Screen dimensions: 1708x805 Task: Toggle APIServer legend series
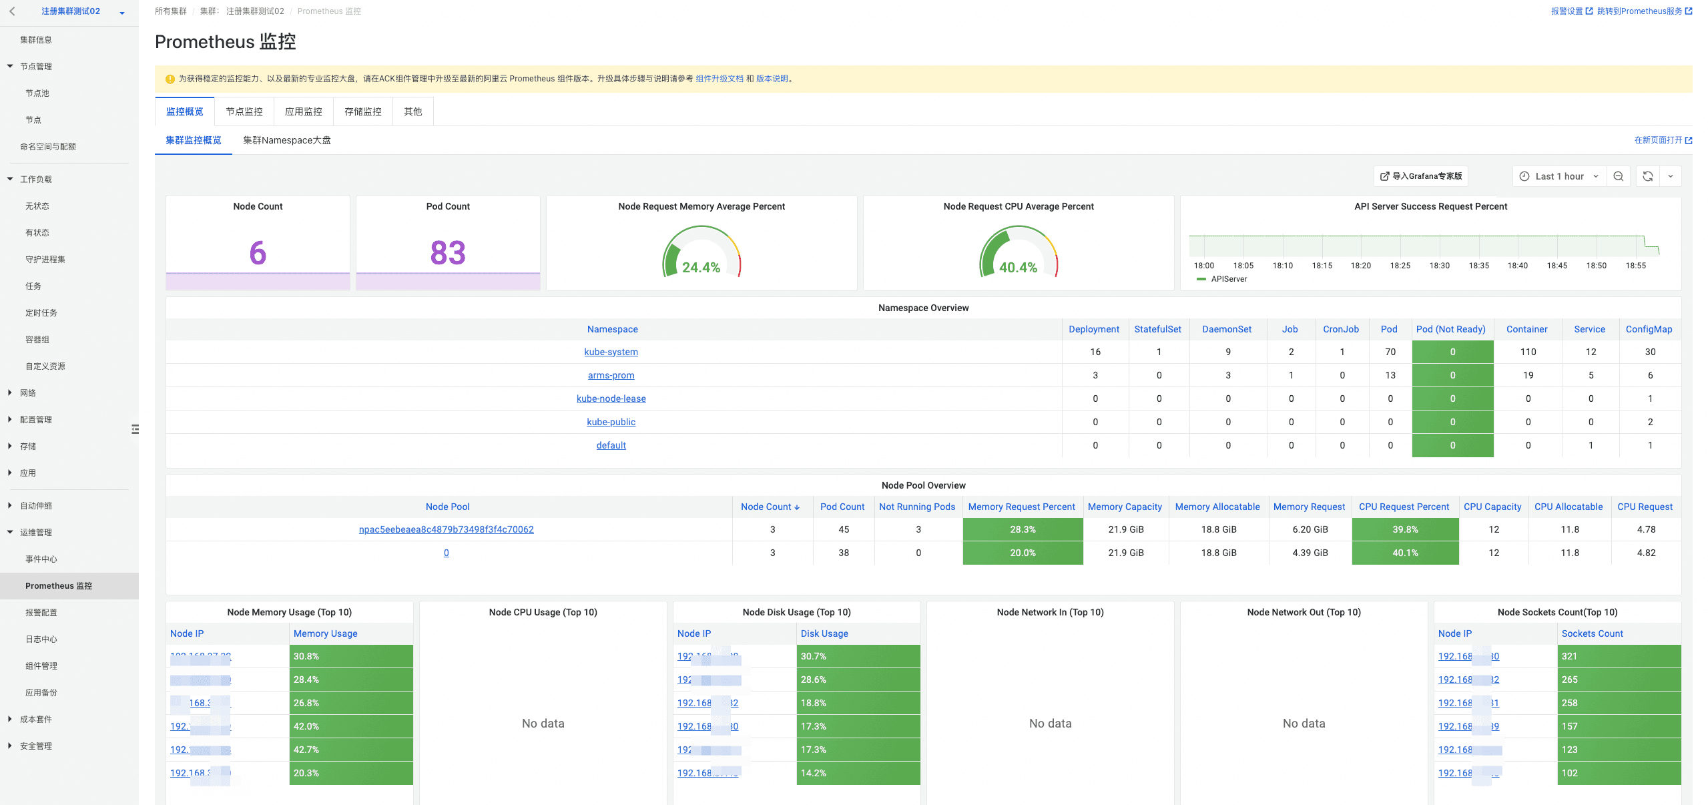(x=1228, y=279)
